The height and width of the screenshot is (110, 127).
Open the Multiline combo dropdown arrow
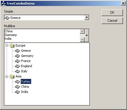(87, 35)
